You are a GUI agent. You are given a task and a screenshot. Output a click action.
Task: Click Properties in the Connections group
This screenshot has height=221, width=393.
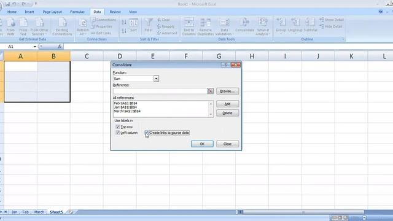(x=102, y=26)
